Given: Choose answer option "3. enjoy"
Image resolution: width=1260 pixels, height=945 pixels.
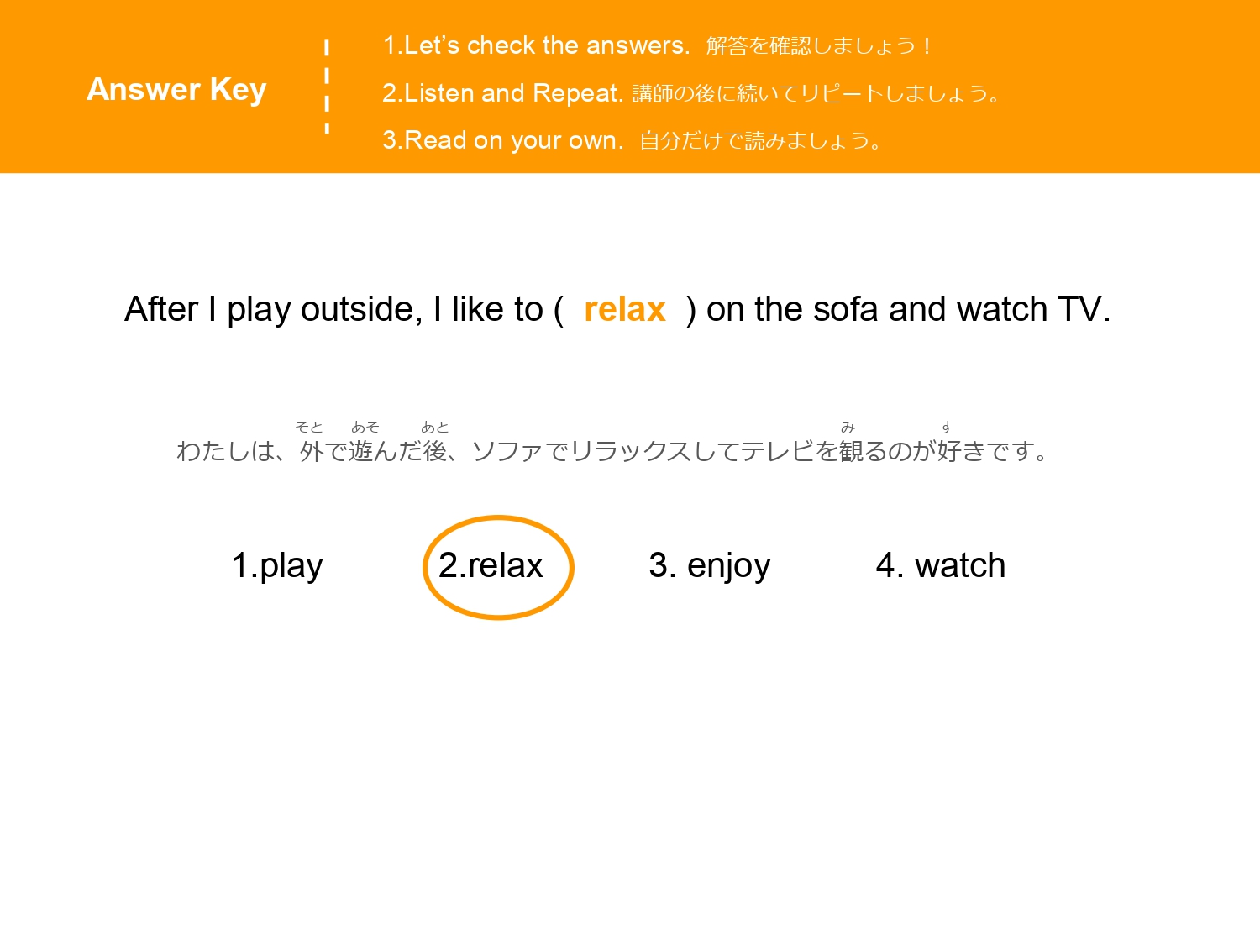Looking at the screenshot, I should (709, 565).
